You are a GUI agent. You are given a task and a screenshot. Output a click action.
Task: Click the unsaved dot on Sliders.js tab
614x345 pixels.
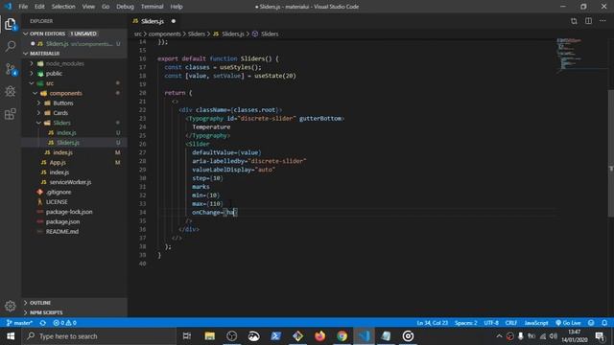click(x=173, y=21)
